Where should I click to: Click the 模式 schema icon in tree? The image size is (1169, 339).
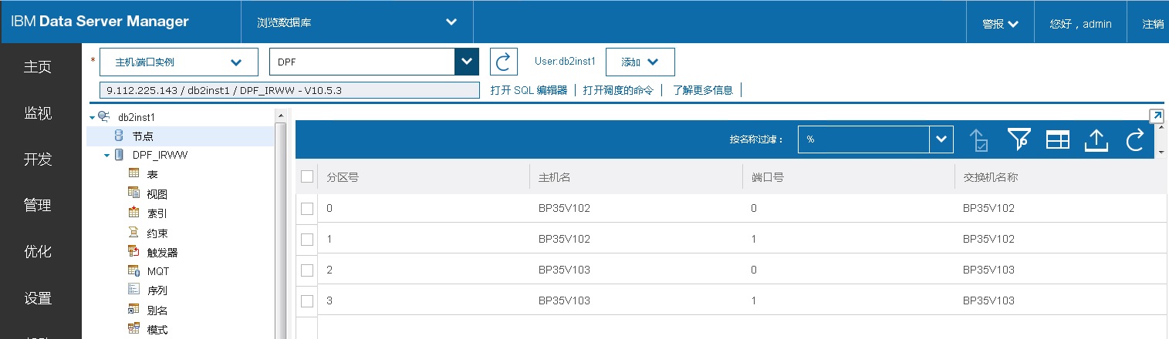coord(133,329)
